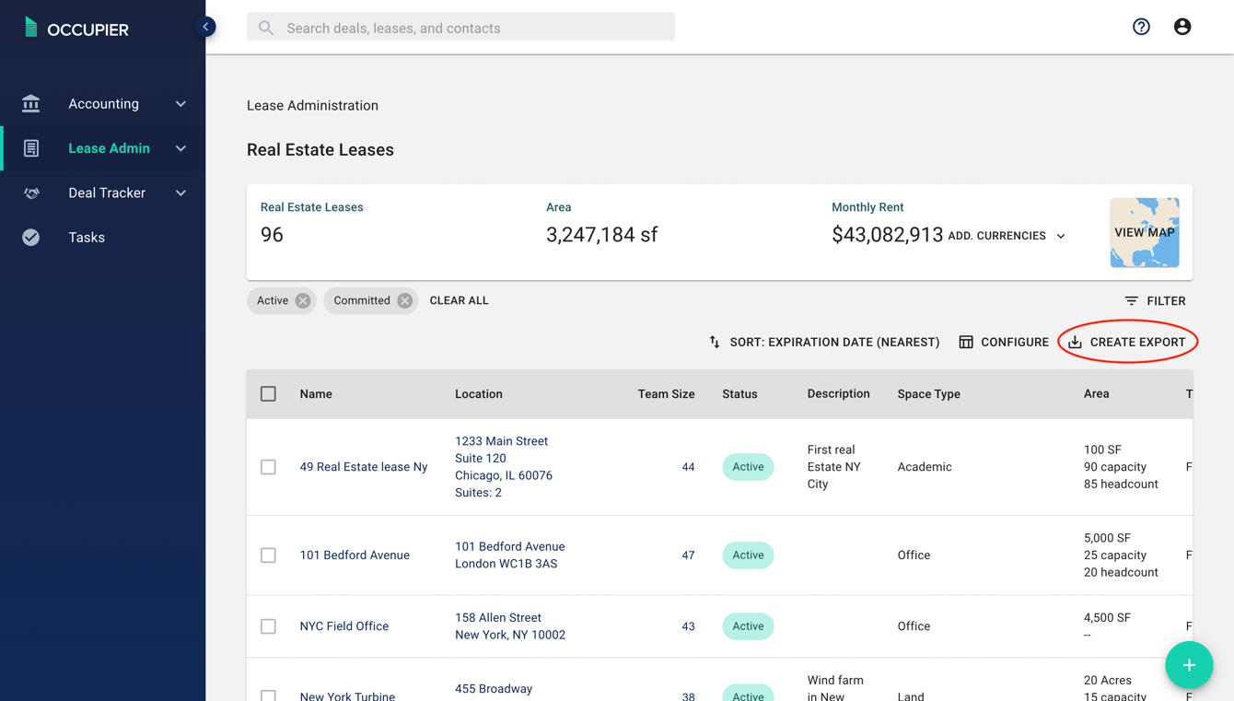Click Clear All filters

459,300
